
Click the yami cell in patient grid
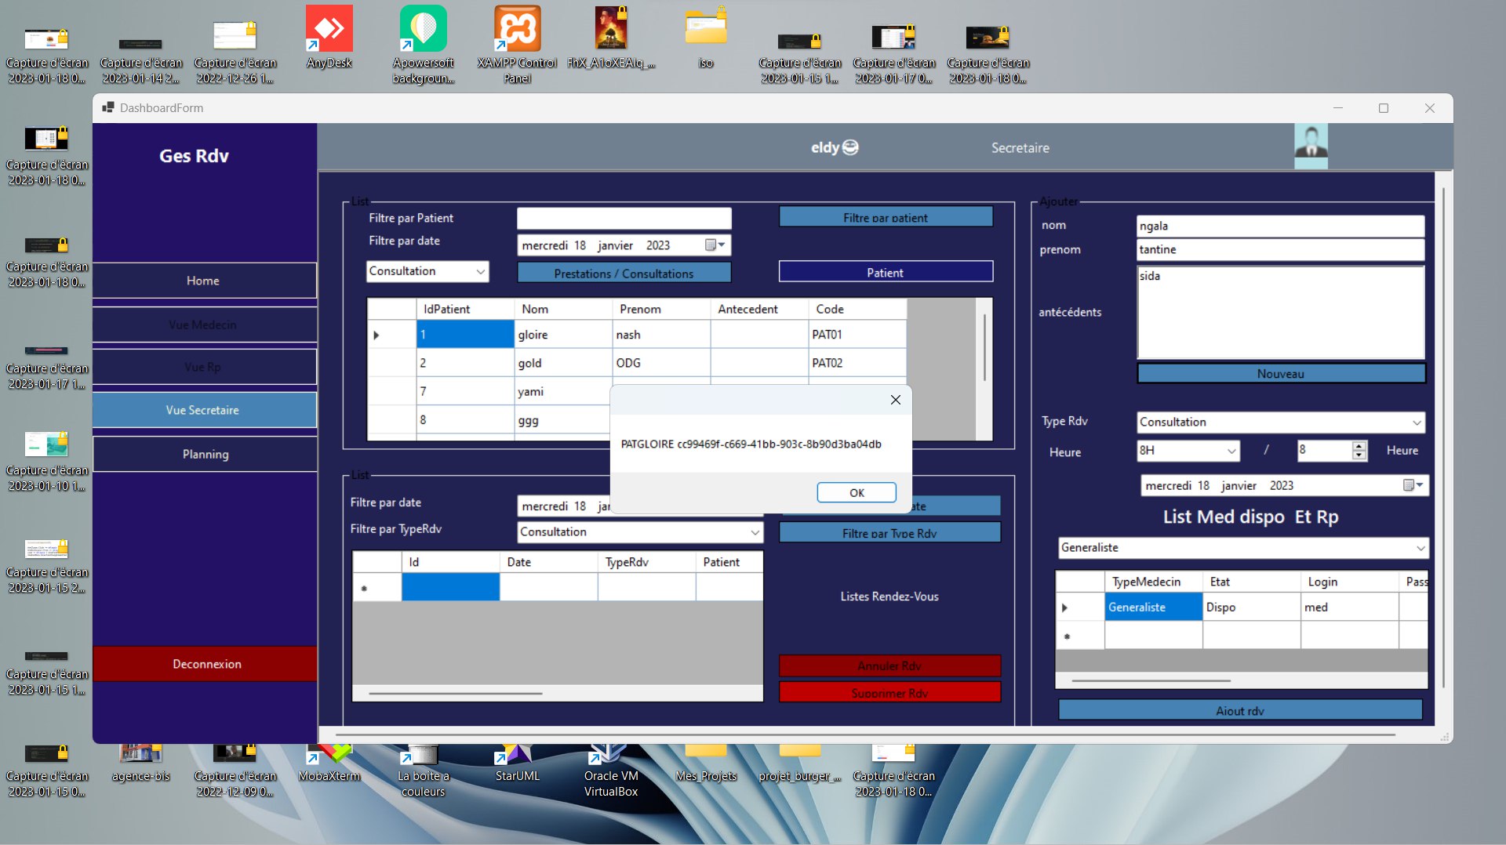563,391
